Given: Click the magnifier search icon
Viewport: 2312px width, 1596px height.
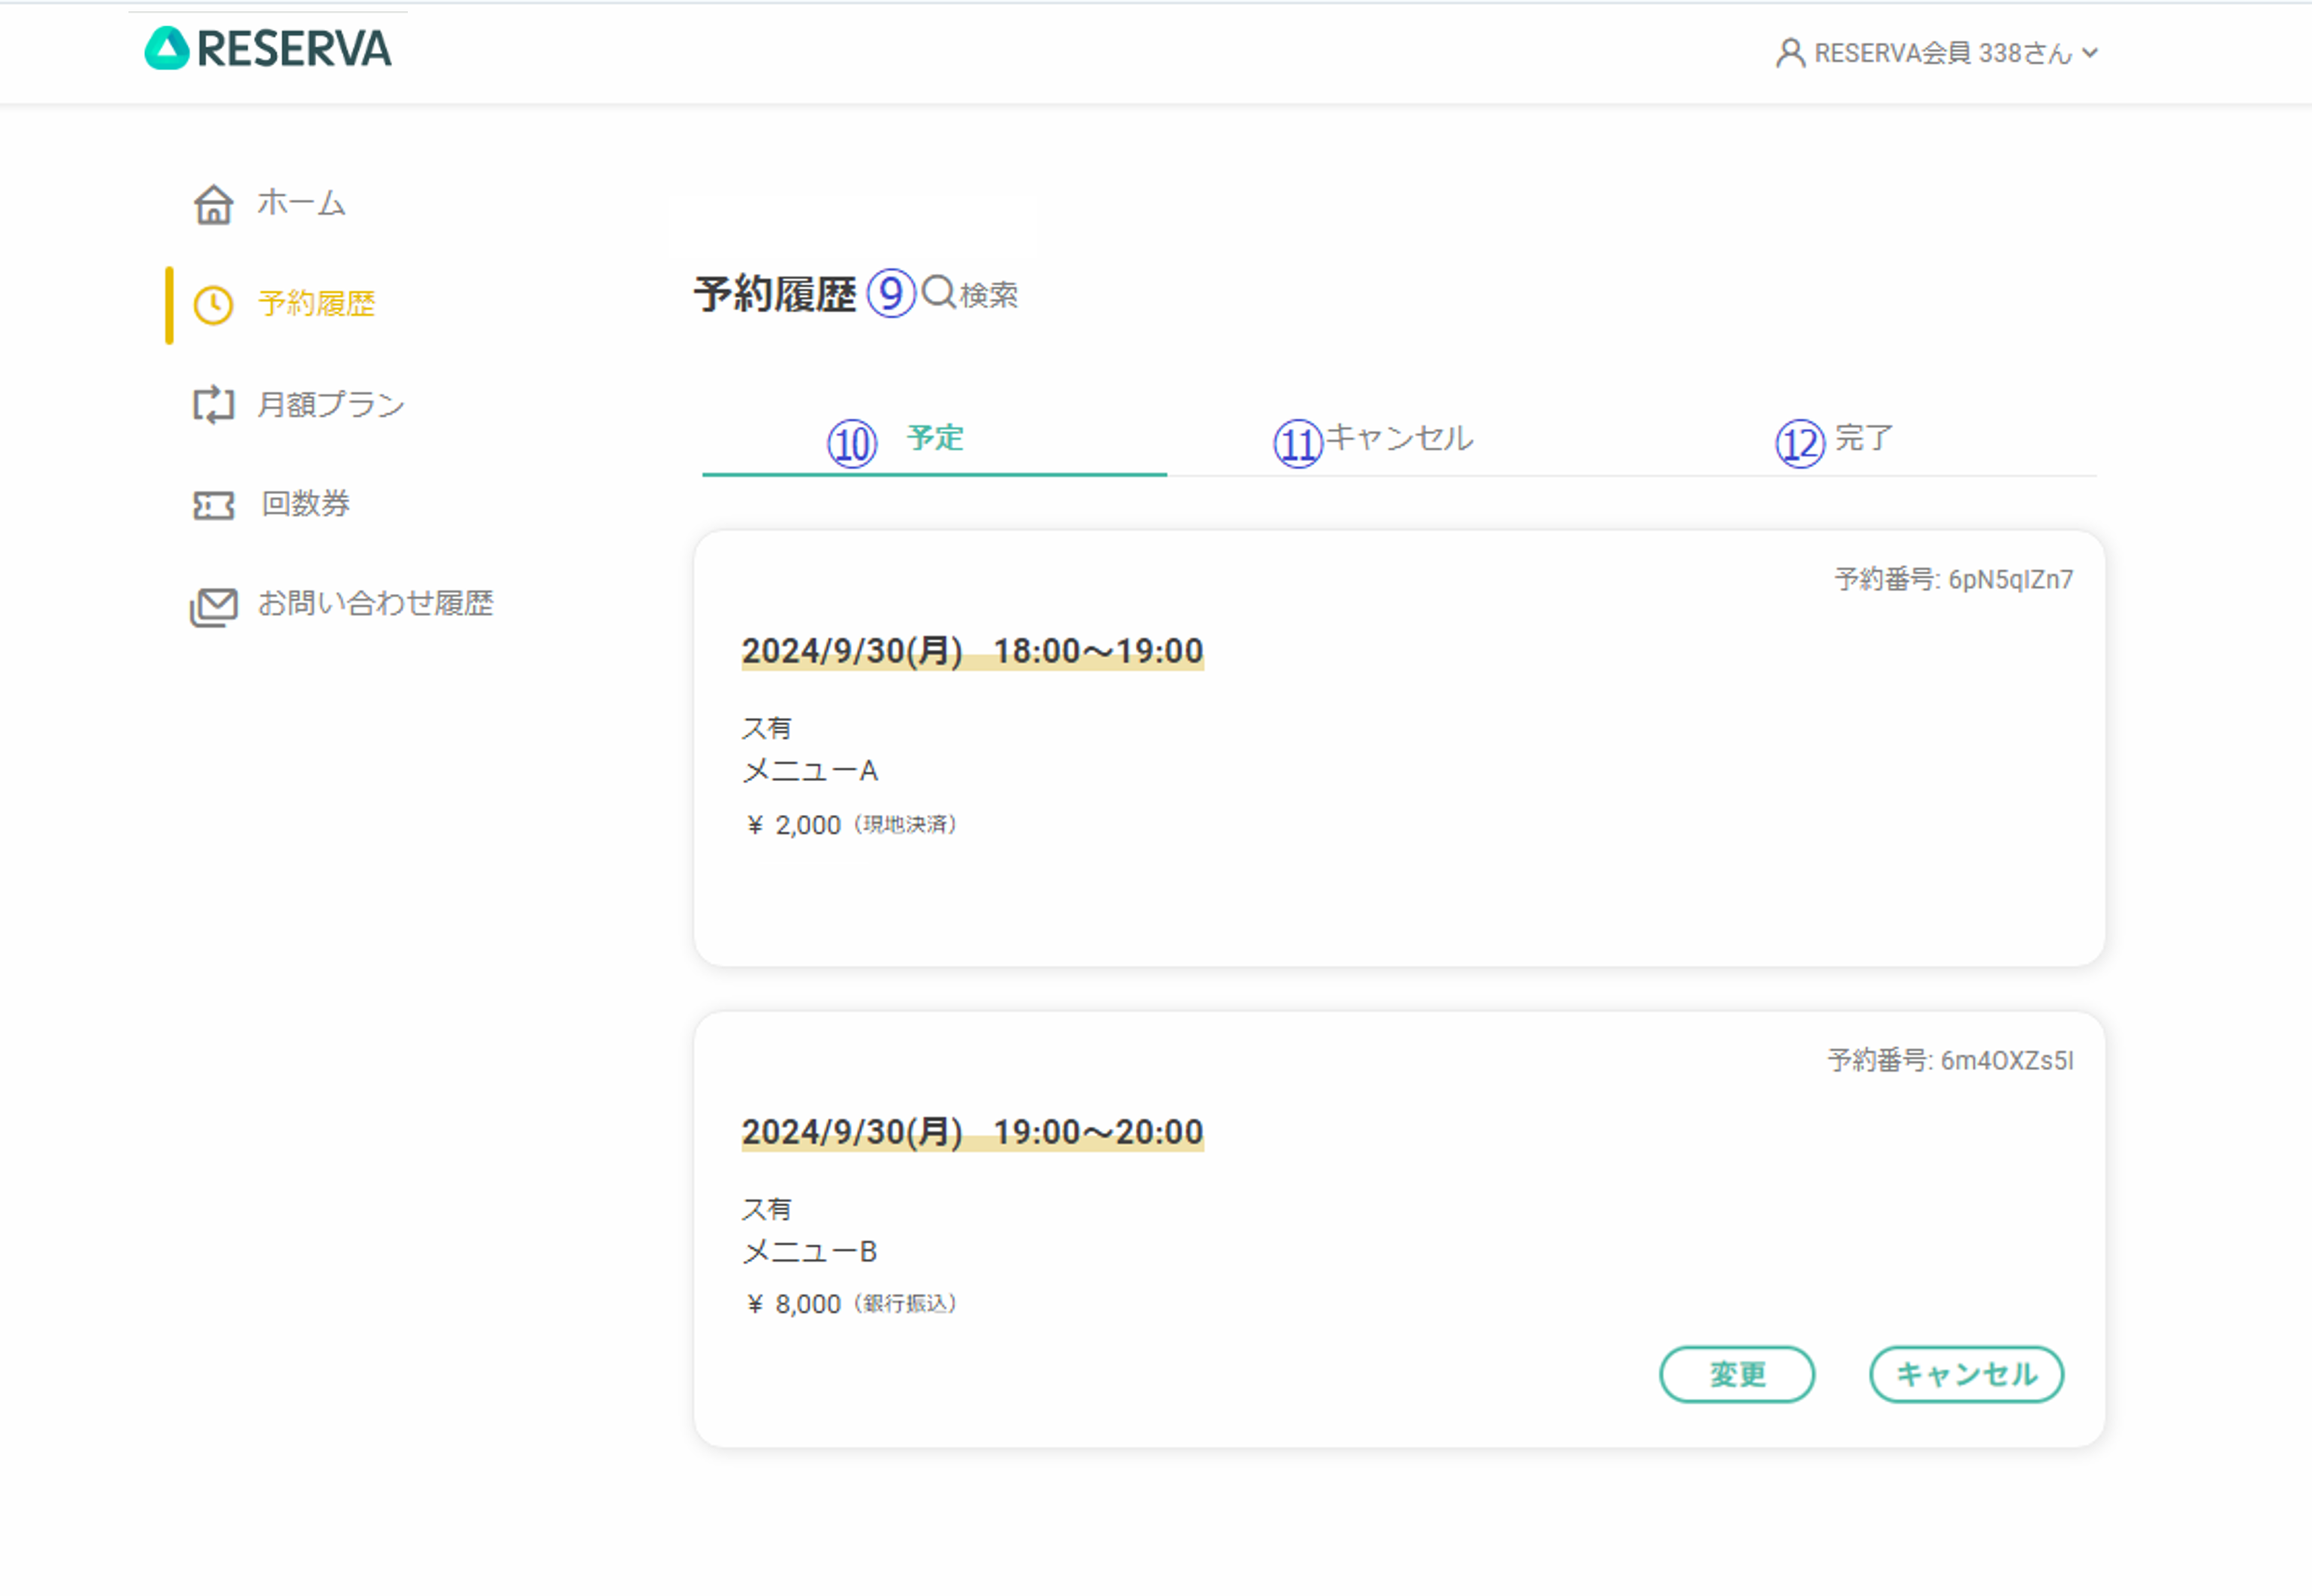Looking at the screenshot, I should (938, 293).
